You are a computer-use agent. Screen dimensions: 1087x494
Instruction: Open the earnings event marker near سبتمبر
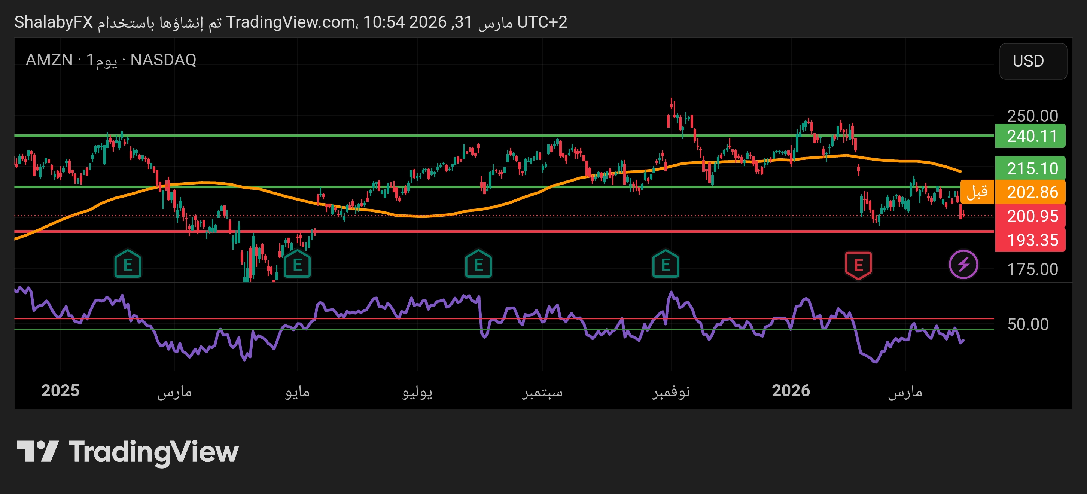coord(479,264)
